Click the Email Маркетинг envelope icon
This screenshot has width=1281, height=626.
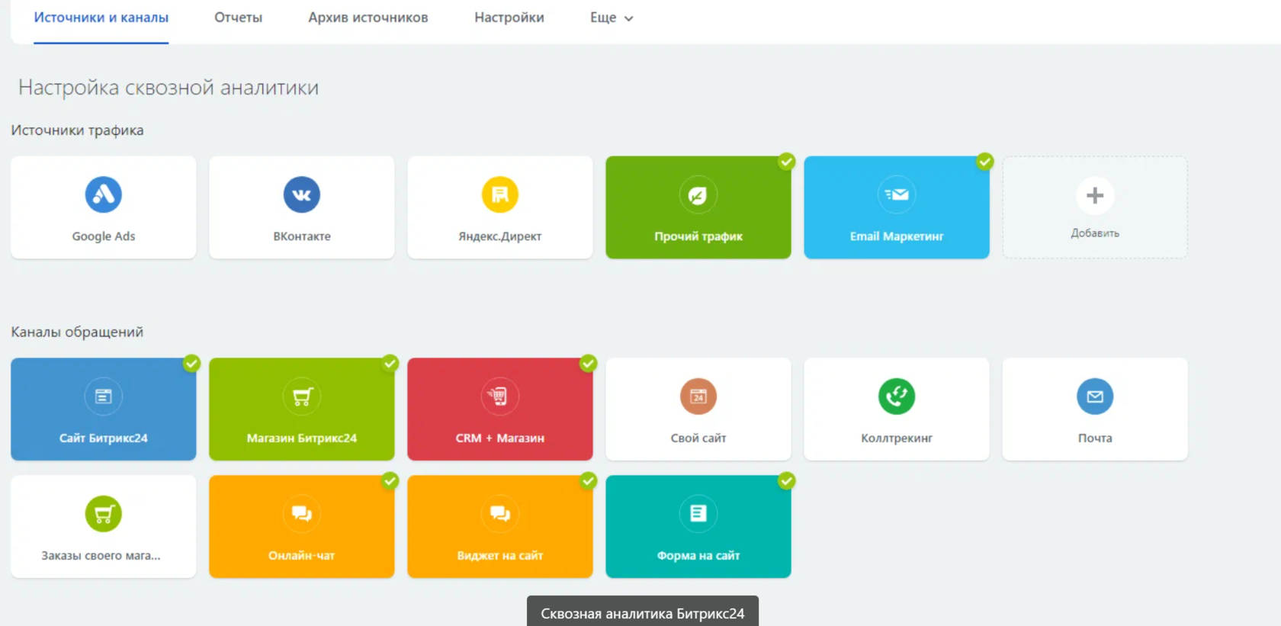[x=897, y=194]
